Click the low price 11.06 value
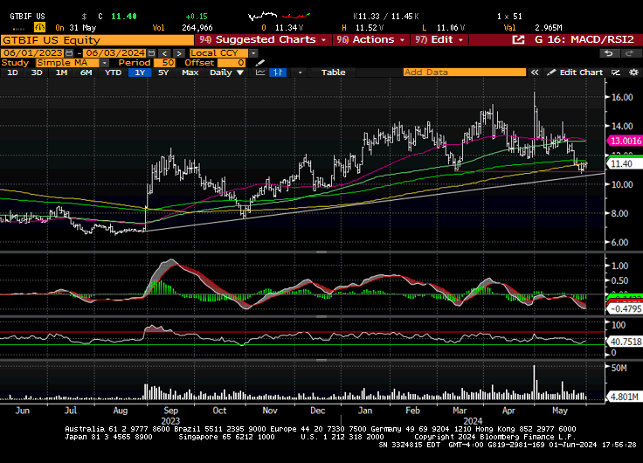 (450, 28)
